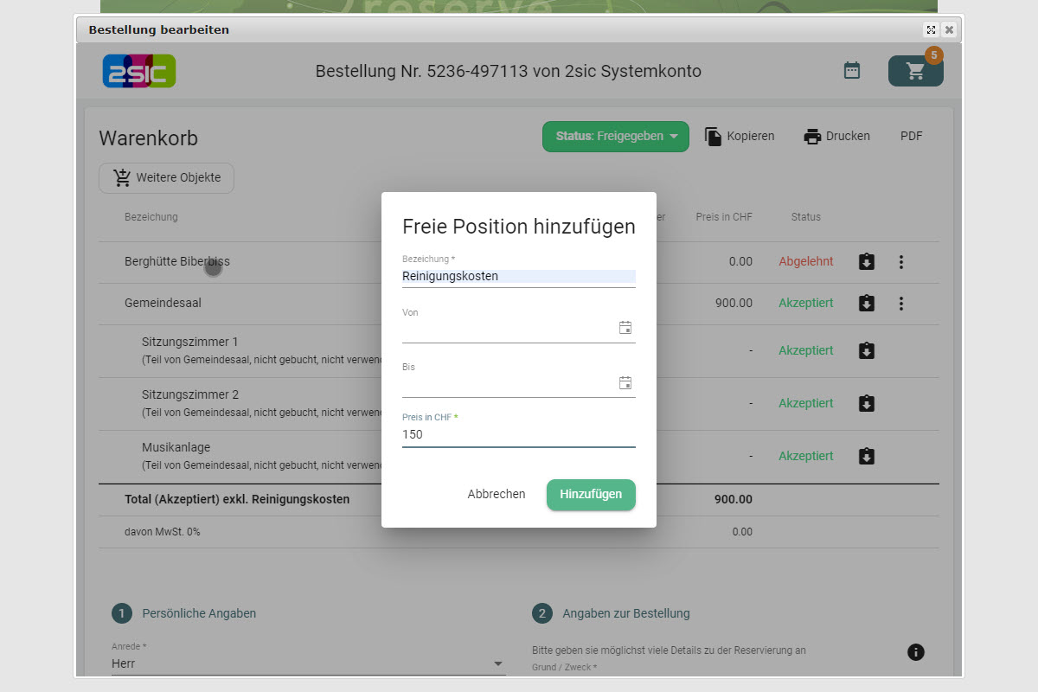Click the assignment icon for Musikanlage row
Viewport: 1038px width, 692px height.
867,456
